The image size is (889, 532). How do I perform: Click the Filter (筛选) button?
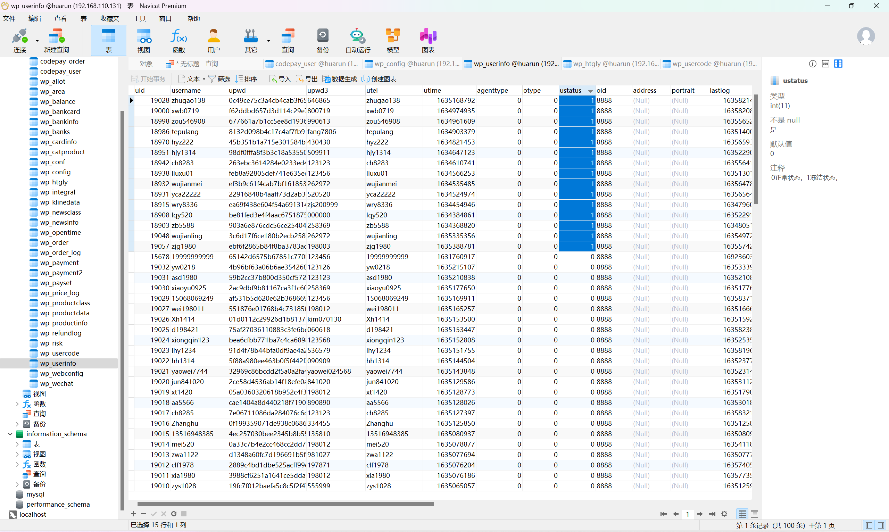219,79
